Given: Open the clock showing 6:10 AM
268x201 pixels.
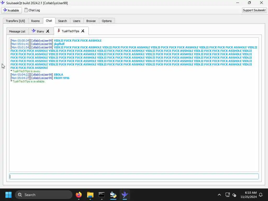Looking at the screenshot, I should (x=249, y=195).
